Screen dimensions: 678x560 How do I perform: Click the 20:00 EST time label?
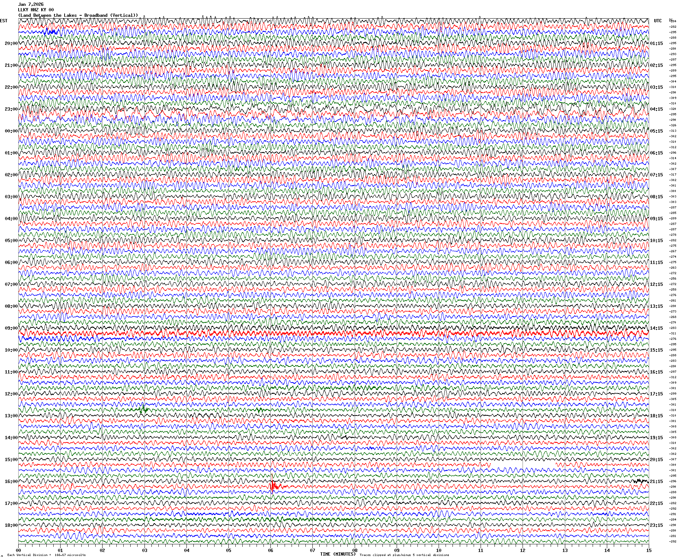11,43
